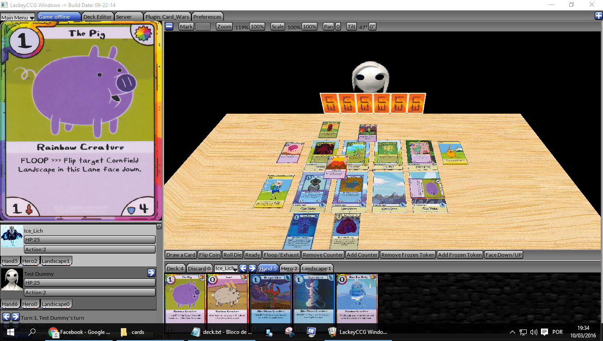
Task: Select the goat card in hand
Action: tap(227, 298)
